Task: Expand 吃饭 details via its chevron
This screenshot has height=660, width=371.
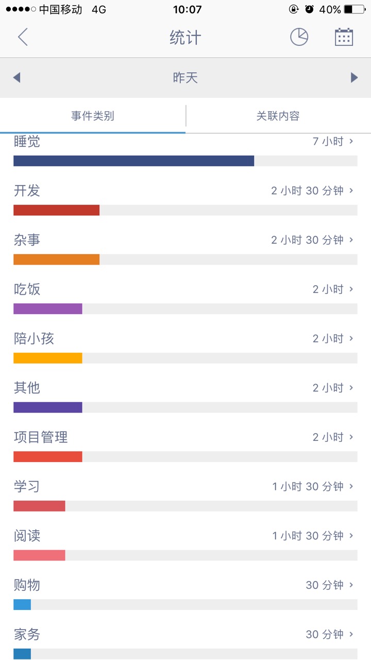Action: pyautogui.click(x=351, y=289)
